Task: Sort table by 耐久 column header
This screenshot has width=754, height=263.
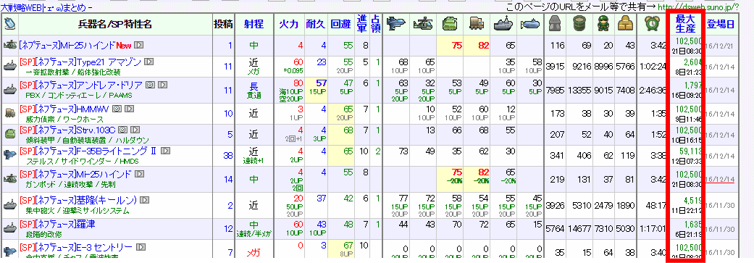Action: 316,25
